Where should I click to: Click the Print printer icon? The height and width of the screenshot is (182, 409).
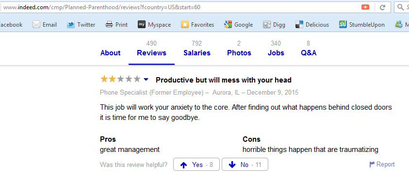point(109,25)
